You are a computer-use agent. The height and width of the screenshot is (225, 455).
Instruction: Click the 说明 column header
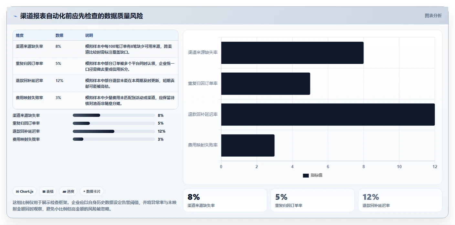tap(89, 36)
